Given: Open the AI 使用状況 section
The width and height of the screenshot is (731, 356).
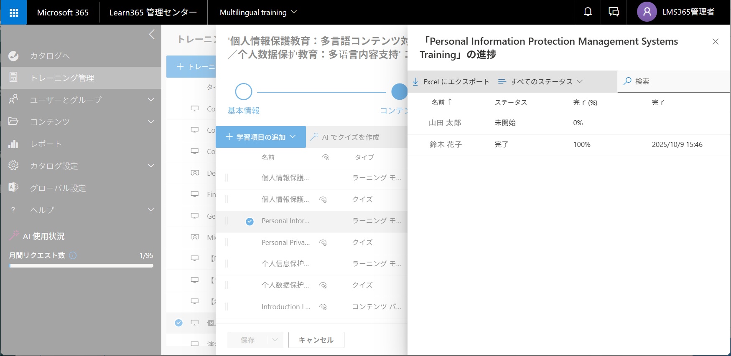Looking at the screenshot, I should (x=44, y=236).
